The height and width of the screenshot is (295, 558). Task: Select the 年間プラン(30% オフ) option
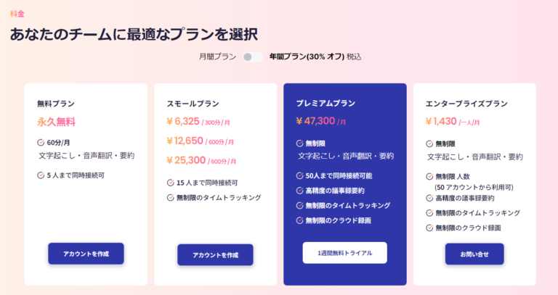point(304,57)
